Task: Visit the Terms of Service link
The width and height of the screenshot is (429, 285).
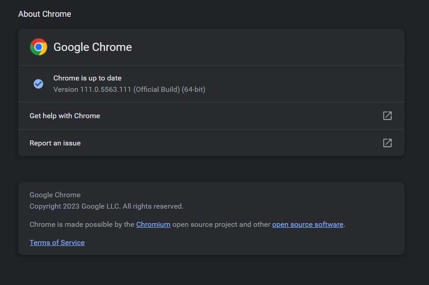Action: [x=57, y=243]
